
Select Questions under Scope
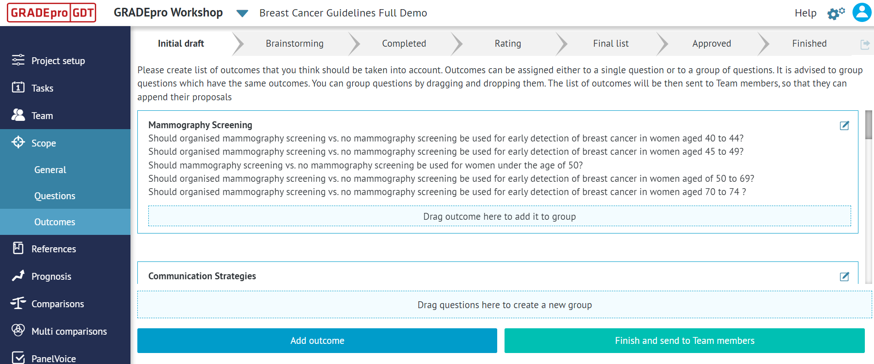(x=54, y=196)
